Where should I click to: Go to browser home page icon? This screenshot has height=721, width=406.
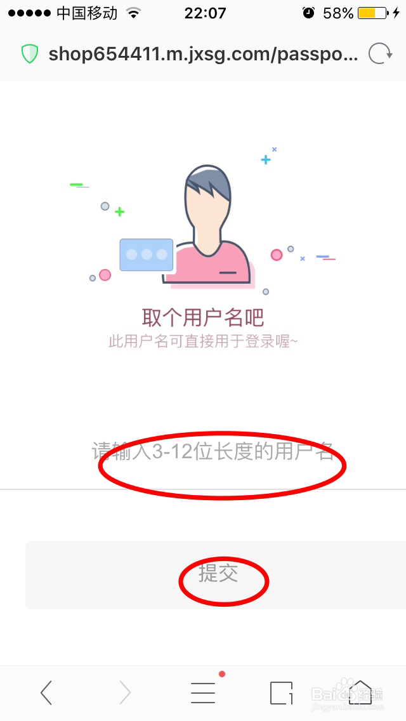(x=360, y=692)
